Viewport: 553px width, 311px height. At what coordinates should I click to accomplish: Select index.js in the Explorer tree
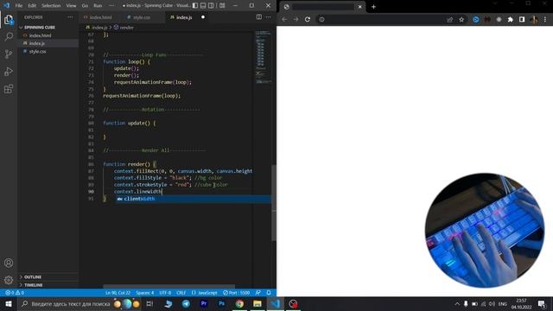[36, 43]
